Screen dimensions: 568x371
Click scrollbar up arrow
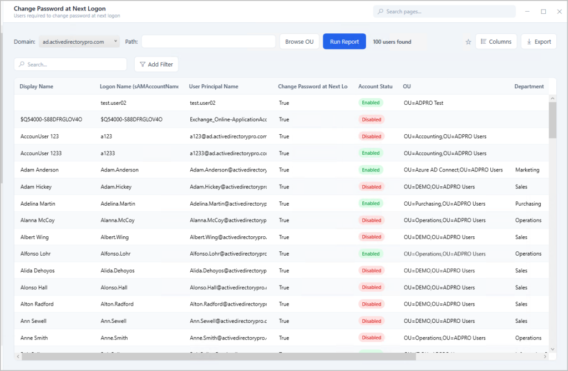552,98
